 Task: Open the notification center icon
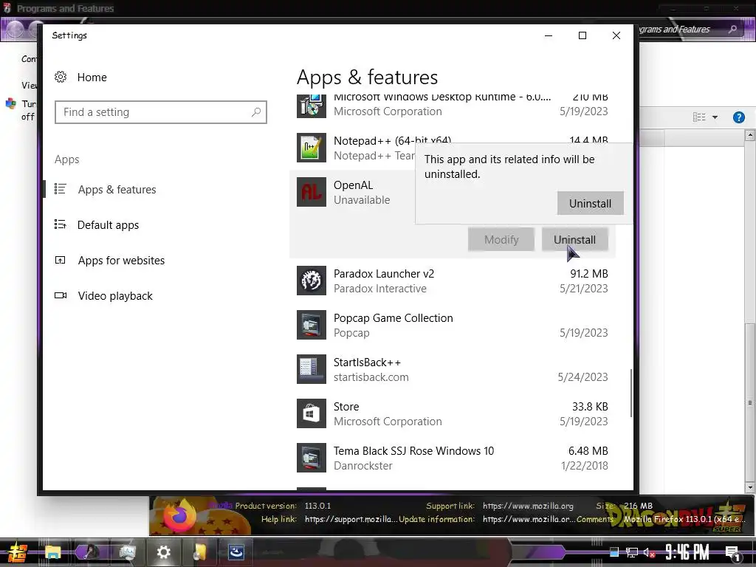[732, 552]
